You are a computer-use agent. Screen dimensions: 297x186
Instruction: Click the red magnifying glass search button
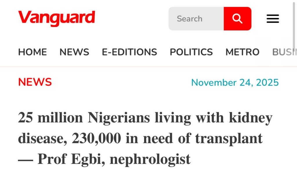237,19
